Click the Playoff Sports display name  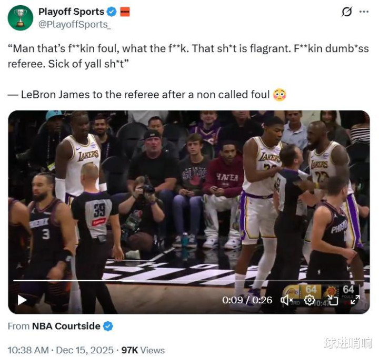point(71,12)
